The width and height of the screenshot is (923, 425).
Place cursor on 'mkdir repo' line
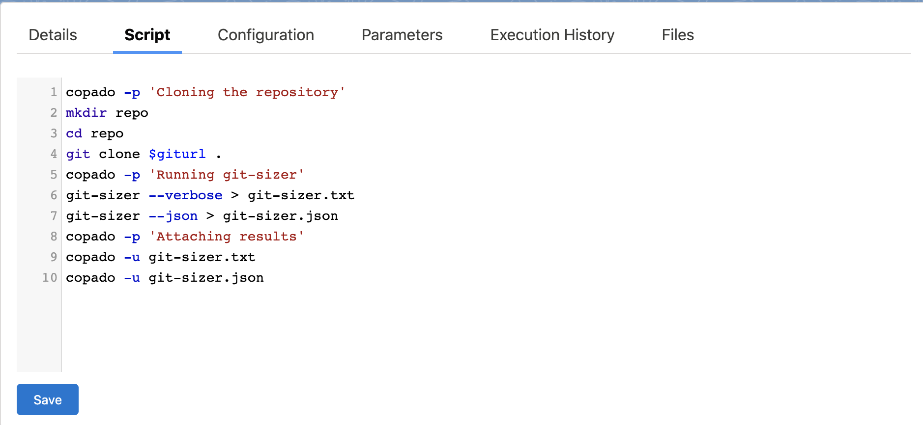click(107, 113)
